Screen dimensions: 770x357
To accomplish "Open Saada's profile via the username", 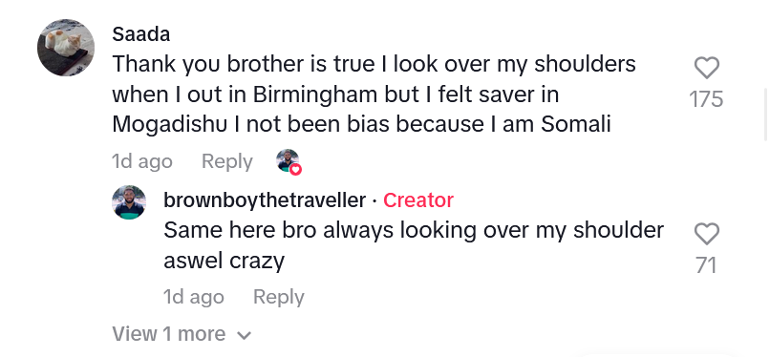I will click(x=141, y=34).
